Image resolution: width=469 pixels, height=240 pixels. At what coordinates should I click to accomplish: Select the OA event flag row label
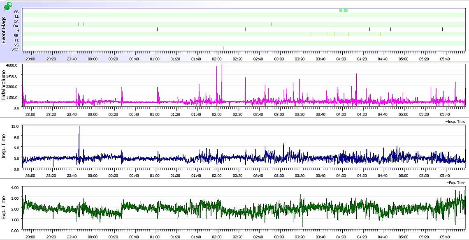point(16,26)
